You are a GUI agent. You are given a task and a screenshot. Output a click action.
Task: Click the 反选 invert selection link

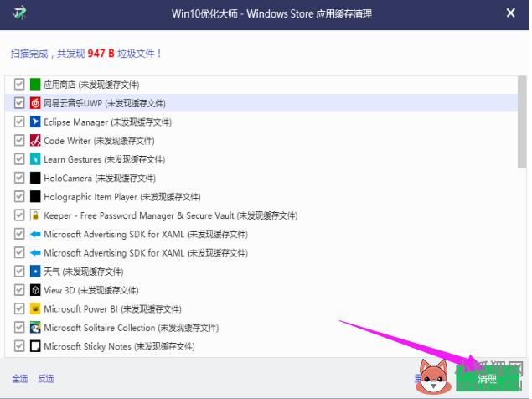tap(46, 378)
